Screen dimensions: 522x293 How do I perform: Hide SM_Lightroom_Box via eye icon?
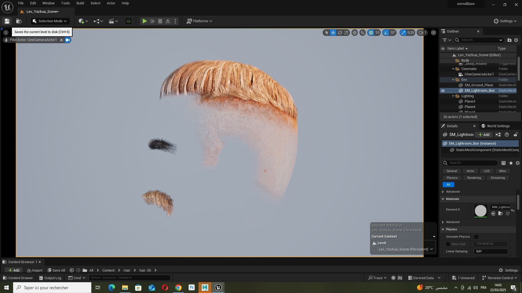443,91
